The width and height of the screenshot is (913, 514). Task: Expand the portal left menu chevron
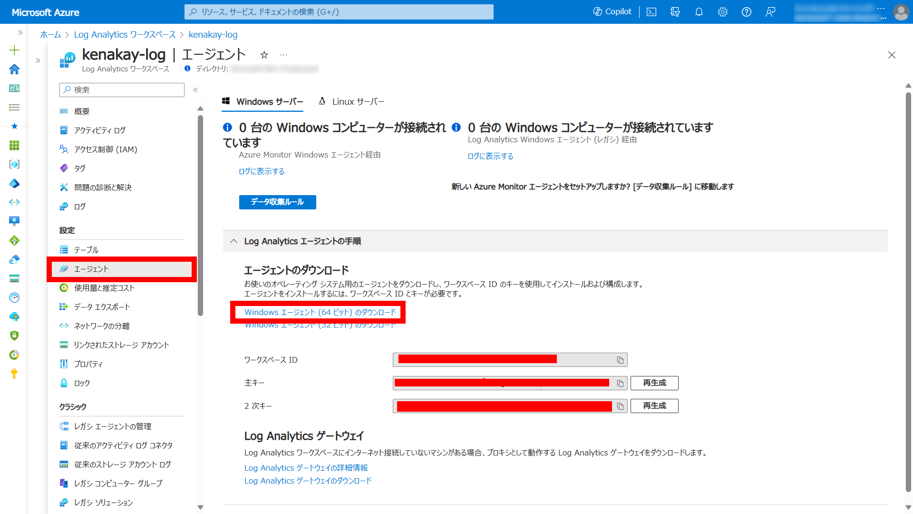coord(20,32)
